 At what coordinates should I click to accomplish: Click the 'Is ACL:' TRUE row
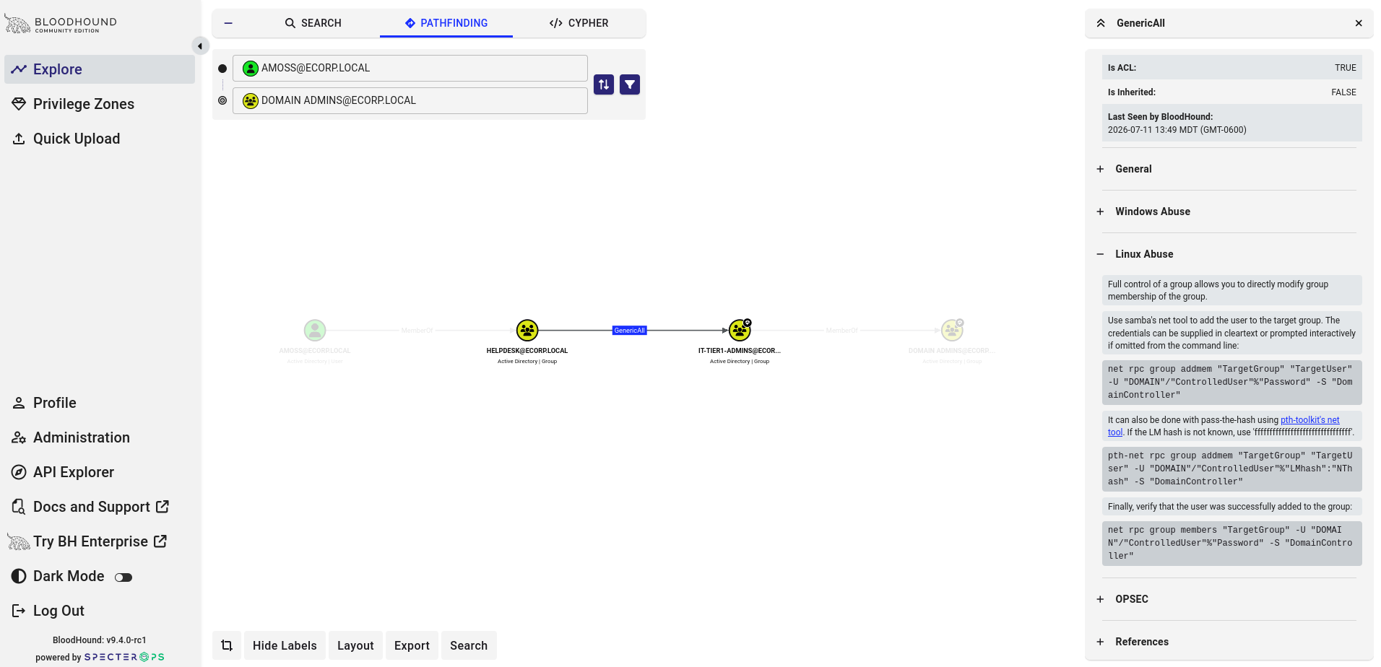pyautogui.click(x=1232, y=68)
